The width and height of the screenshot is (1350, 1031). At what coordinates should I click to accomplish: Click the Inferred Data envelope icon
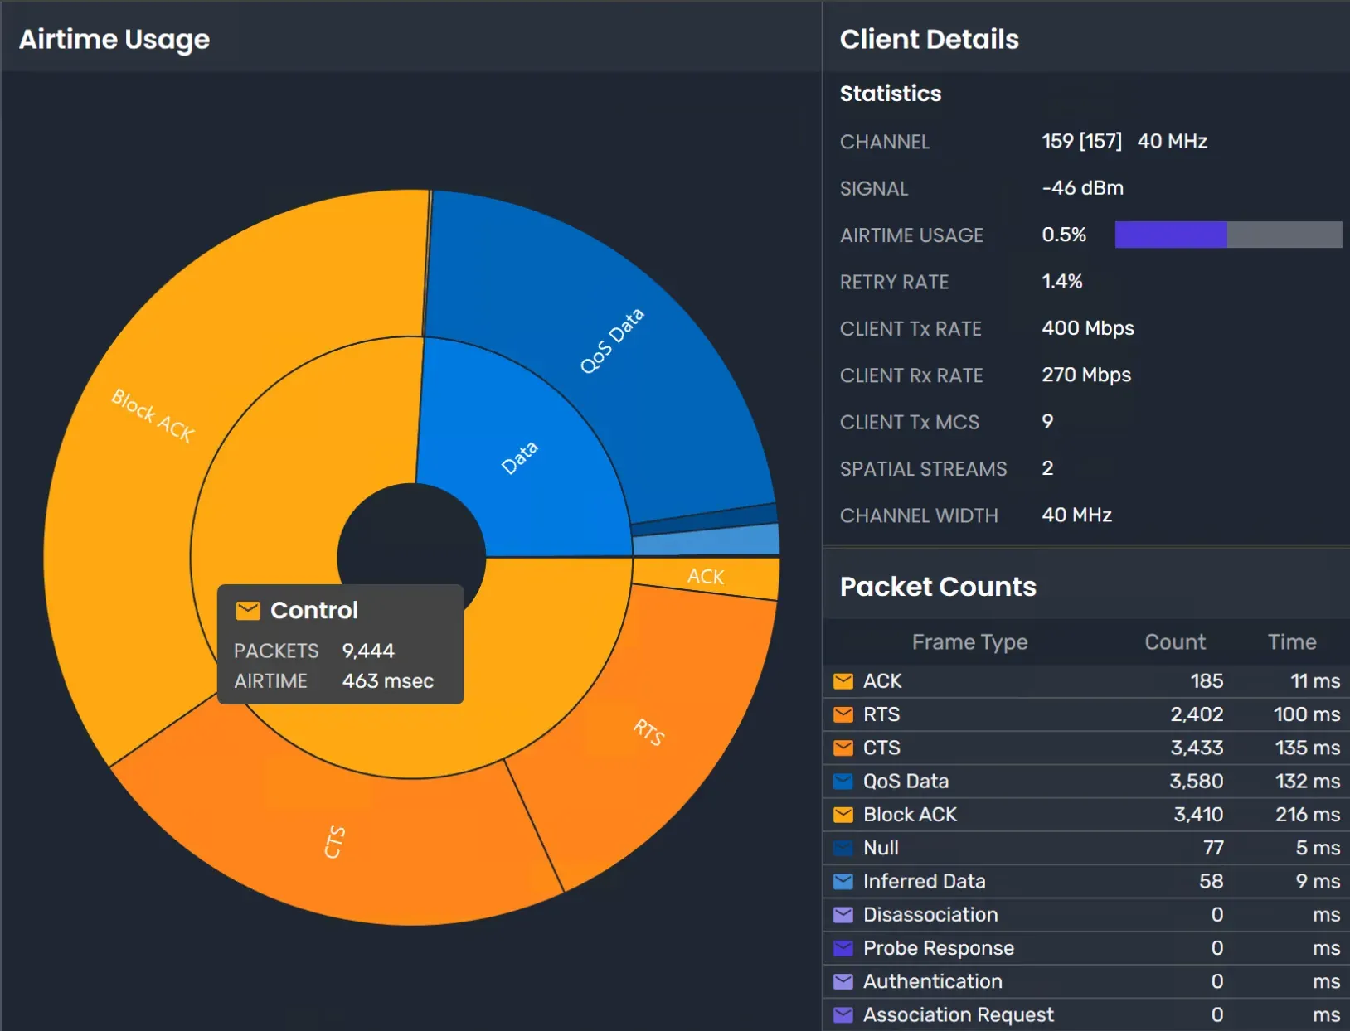pyautogui.click(x=843, y=881)
